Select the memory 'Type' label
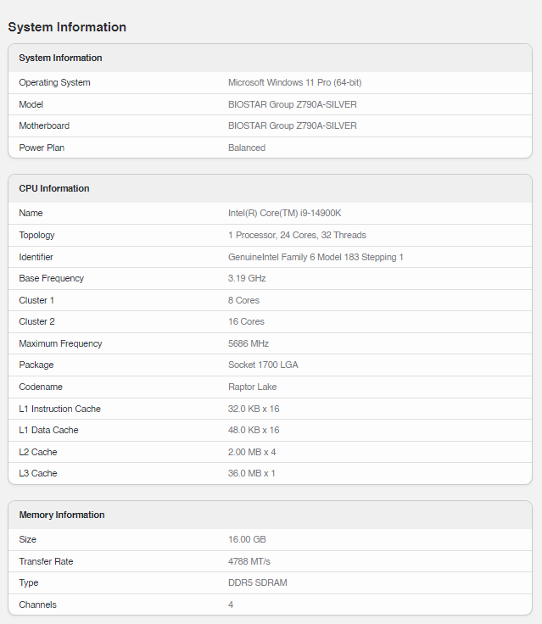The image size is (542, 624). [x=28, y=583]
